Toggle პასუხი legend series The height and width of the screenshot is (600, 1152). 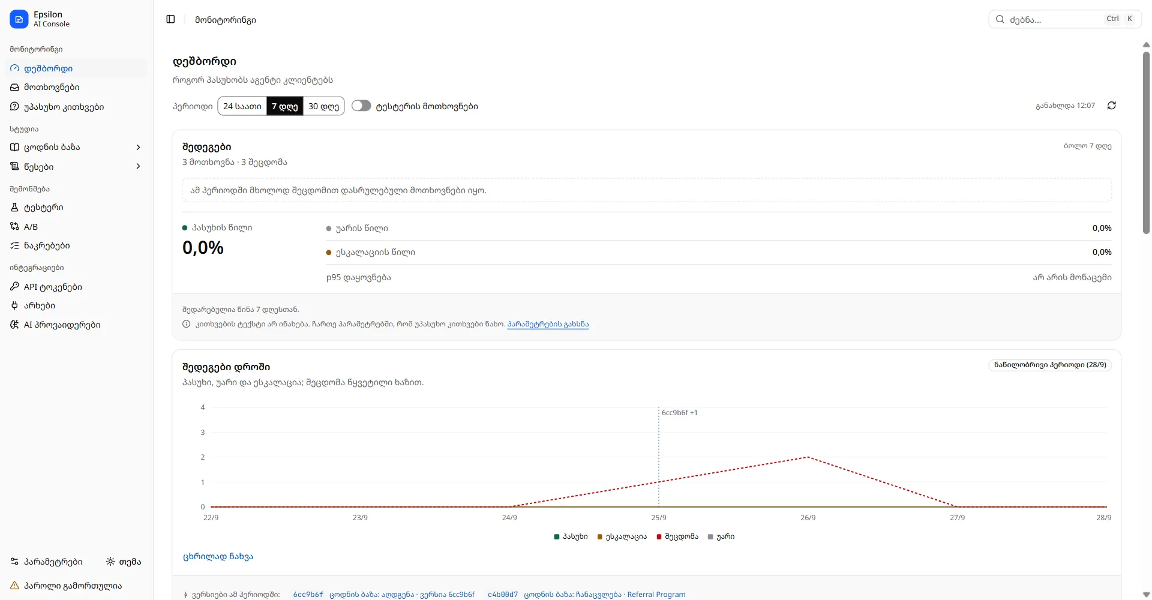[x=571, y=536]
